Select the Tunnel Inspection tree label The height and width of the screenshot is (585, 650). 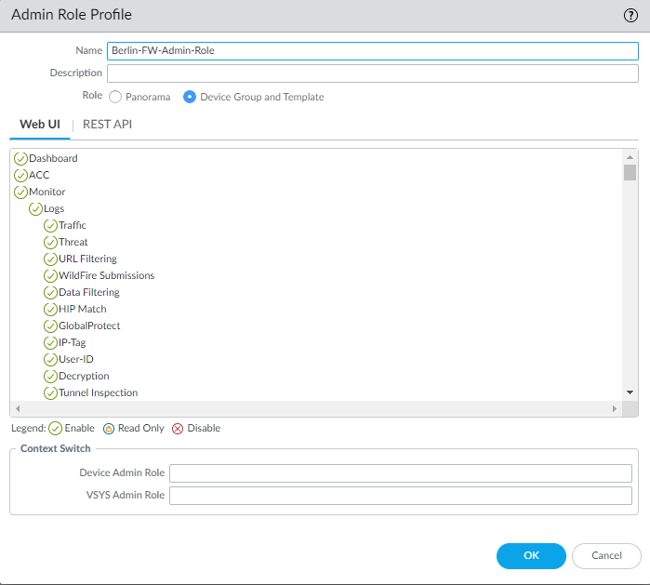click(x=98, y=393)
